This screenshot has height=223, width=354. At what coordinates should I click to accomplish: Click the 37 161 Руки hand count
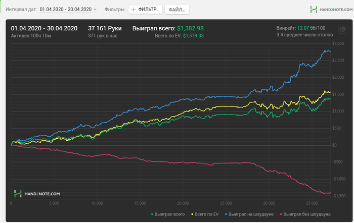click(x=105, y=28)
